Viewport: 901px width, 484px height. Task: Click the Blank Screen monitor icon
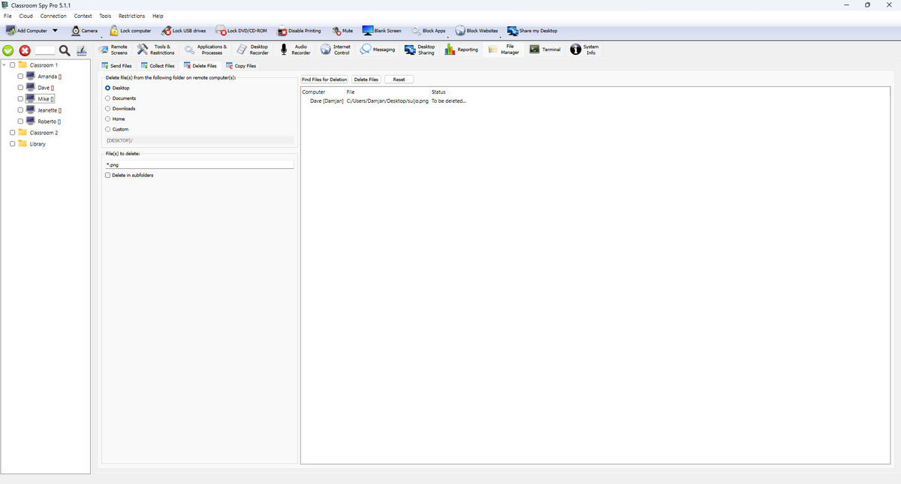368,31
